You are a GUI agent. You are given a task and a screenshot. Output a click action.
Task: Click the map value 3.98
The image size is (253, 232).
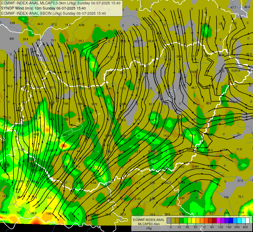pyautogui.click(x=12, y=23)
